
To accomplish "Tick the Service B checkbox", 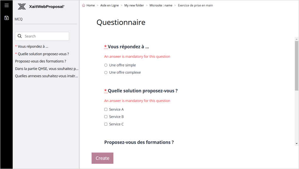I will [106, 117].
